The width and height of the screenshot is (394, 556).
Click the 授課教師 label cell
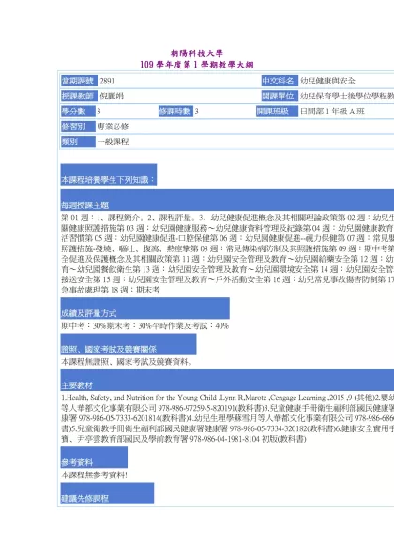(x=80, y=96)
